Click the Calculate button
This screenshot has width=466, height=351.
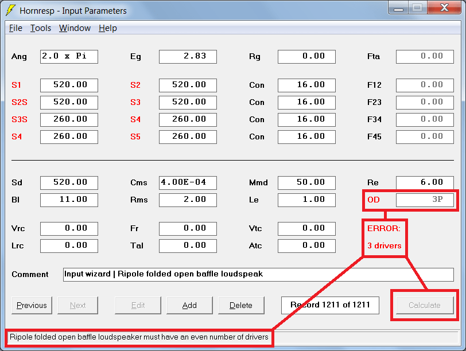[x=425, y=305]
